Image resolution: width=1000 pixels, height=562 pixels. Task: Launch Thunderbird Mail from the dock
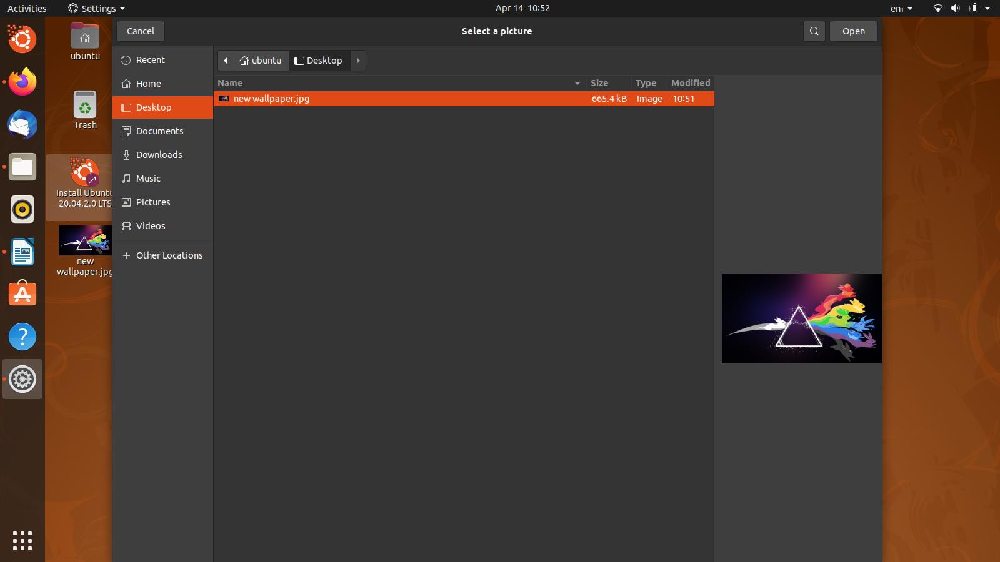coord(22,124)
